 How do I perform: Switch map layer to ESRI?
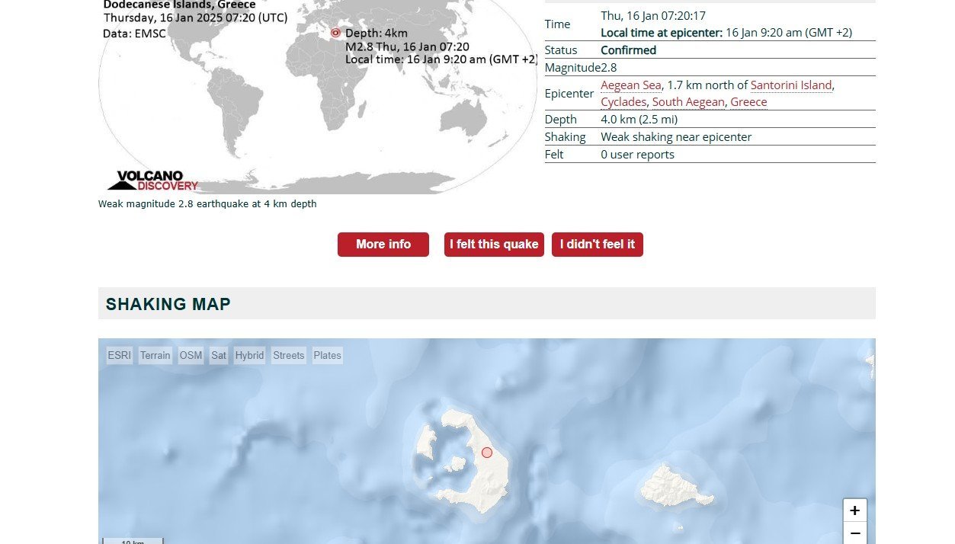(x=119, y=355)
